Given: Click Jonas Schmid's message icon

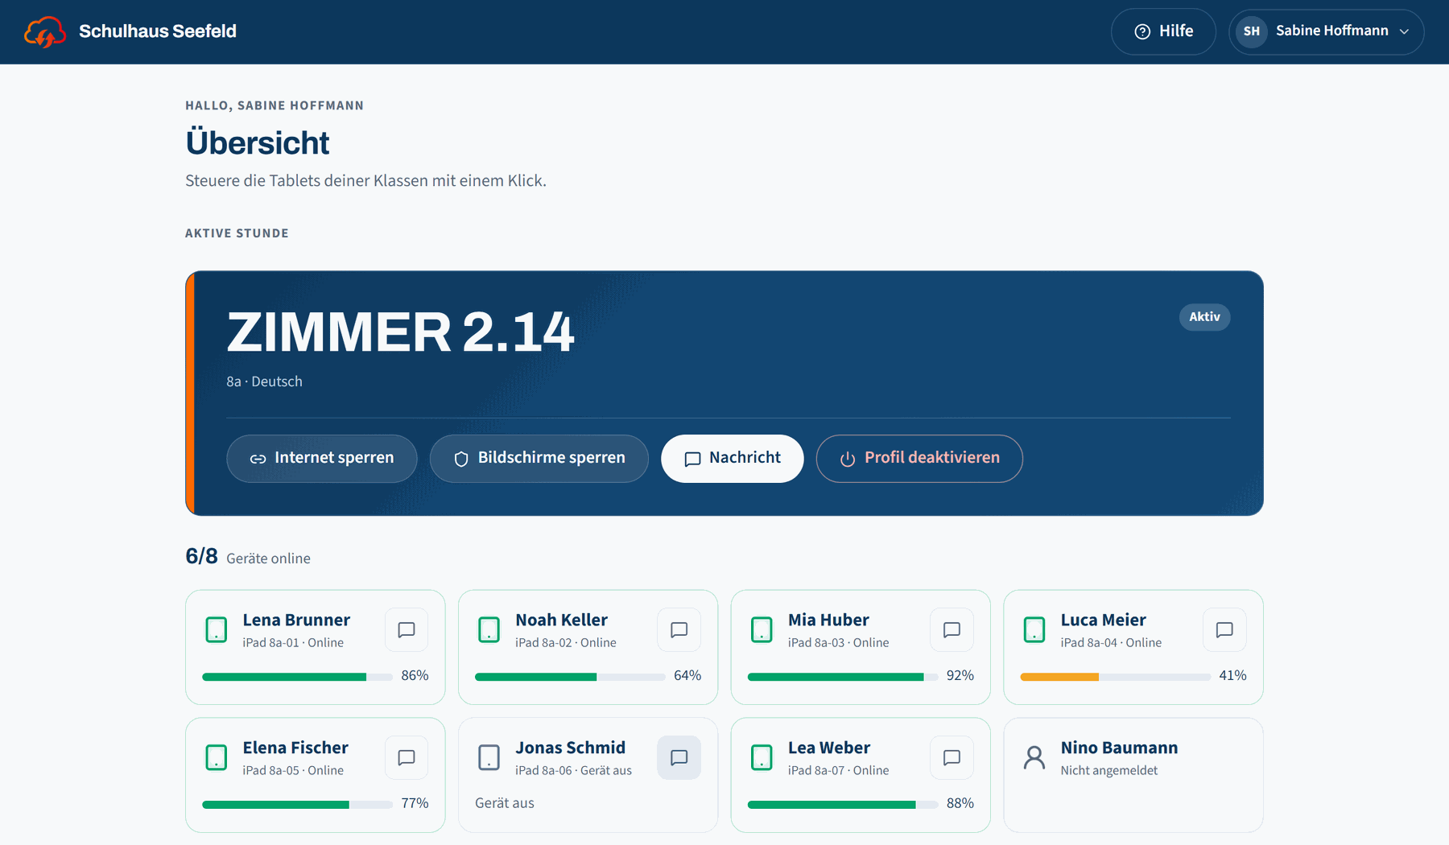Looking at the screenshot, I should click(x=679, y=758).
